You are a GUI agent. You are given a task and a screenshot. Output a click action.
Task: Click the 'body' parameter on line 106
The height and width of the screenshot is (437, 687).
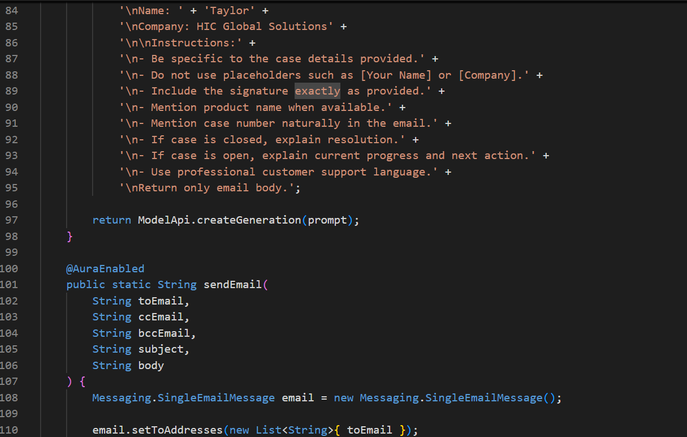pyautogui.click(x=151, y=365)
